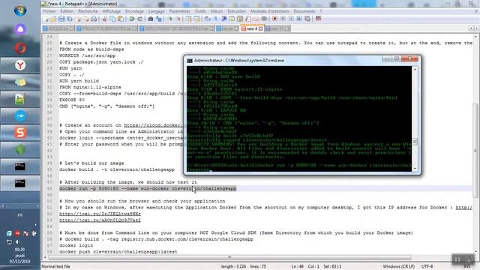
Task: Open Find using the binoculars icon
Action: point(150,19)
